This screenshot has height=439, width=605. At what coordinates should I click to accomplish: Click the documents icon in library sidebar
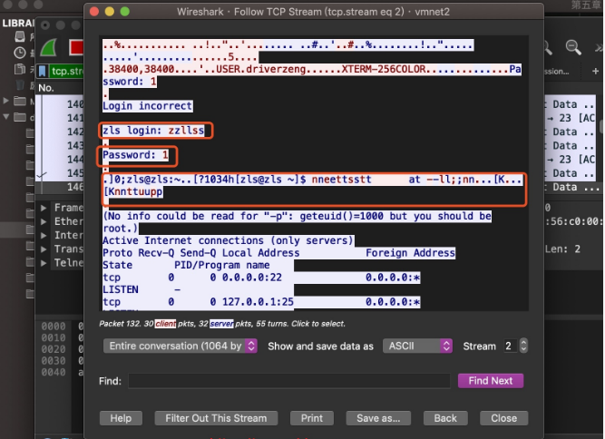point(20,69)
